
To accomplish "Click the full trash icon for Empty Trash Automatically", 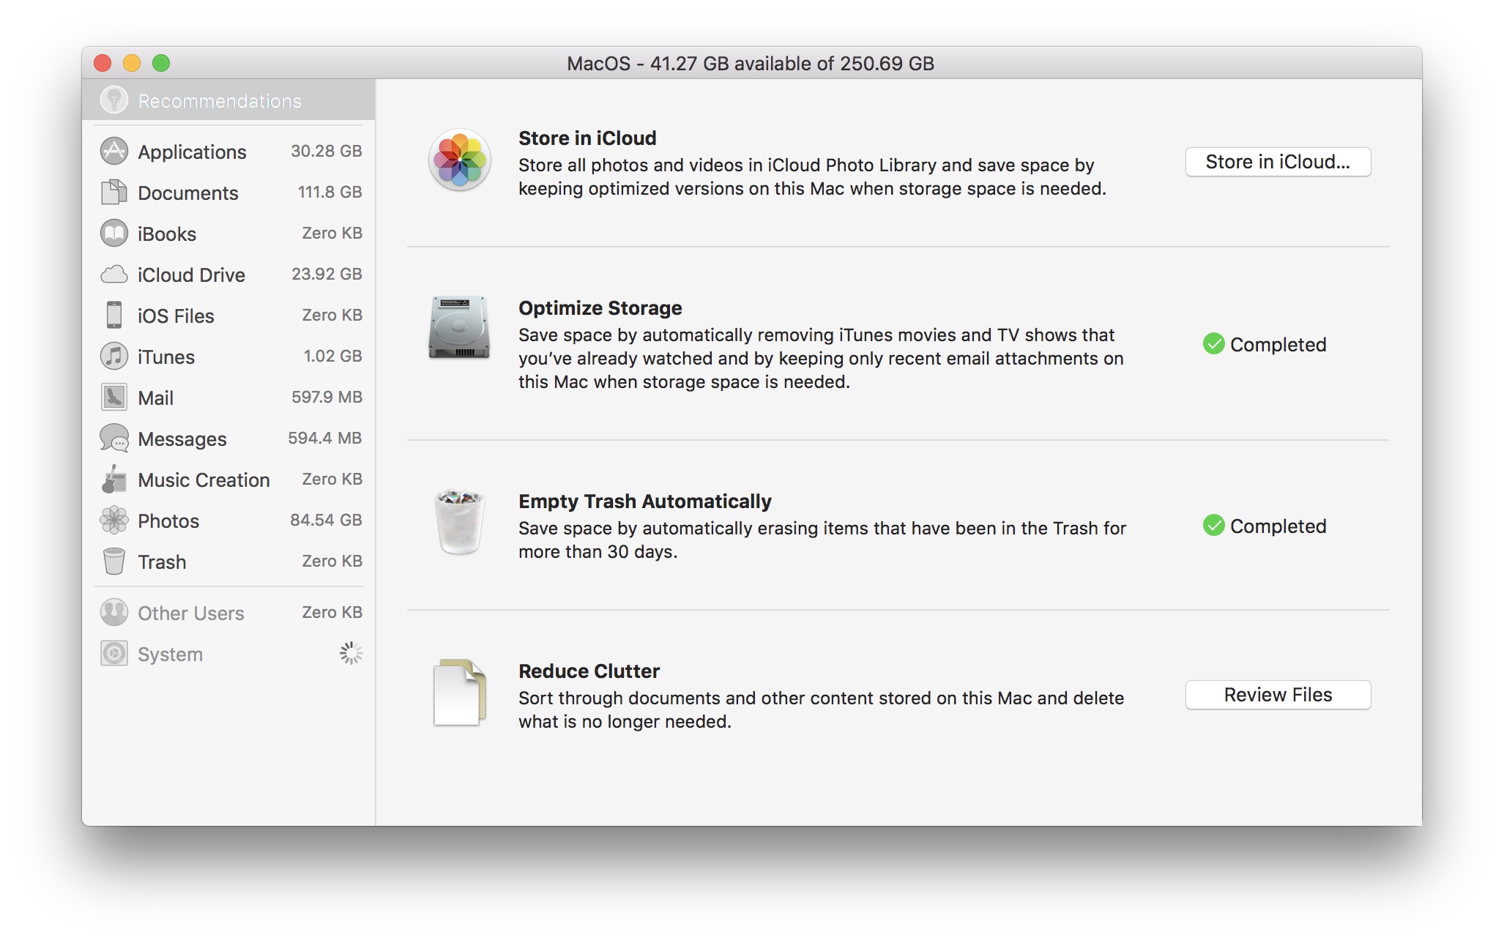I will pos(460,522).
